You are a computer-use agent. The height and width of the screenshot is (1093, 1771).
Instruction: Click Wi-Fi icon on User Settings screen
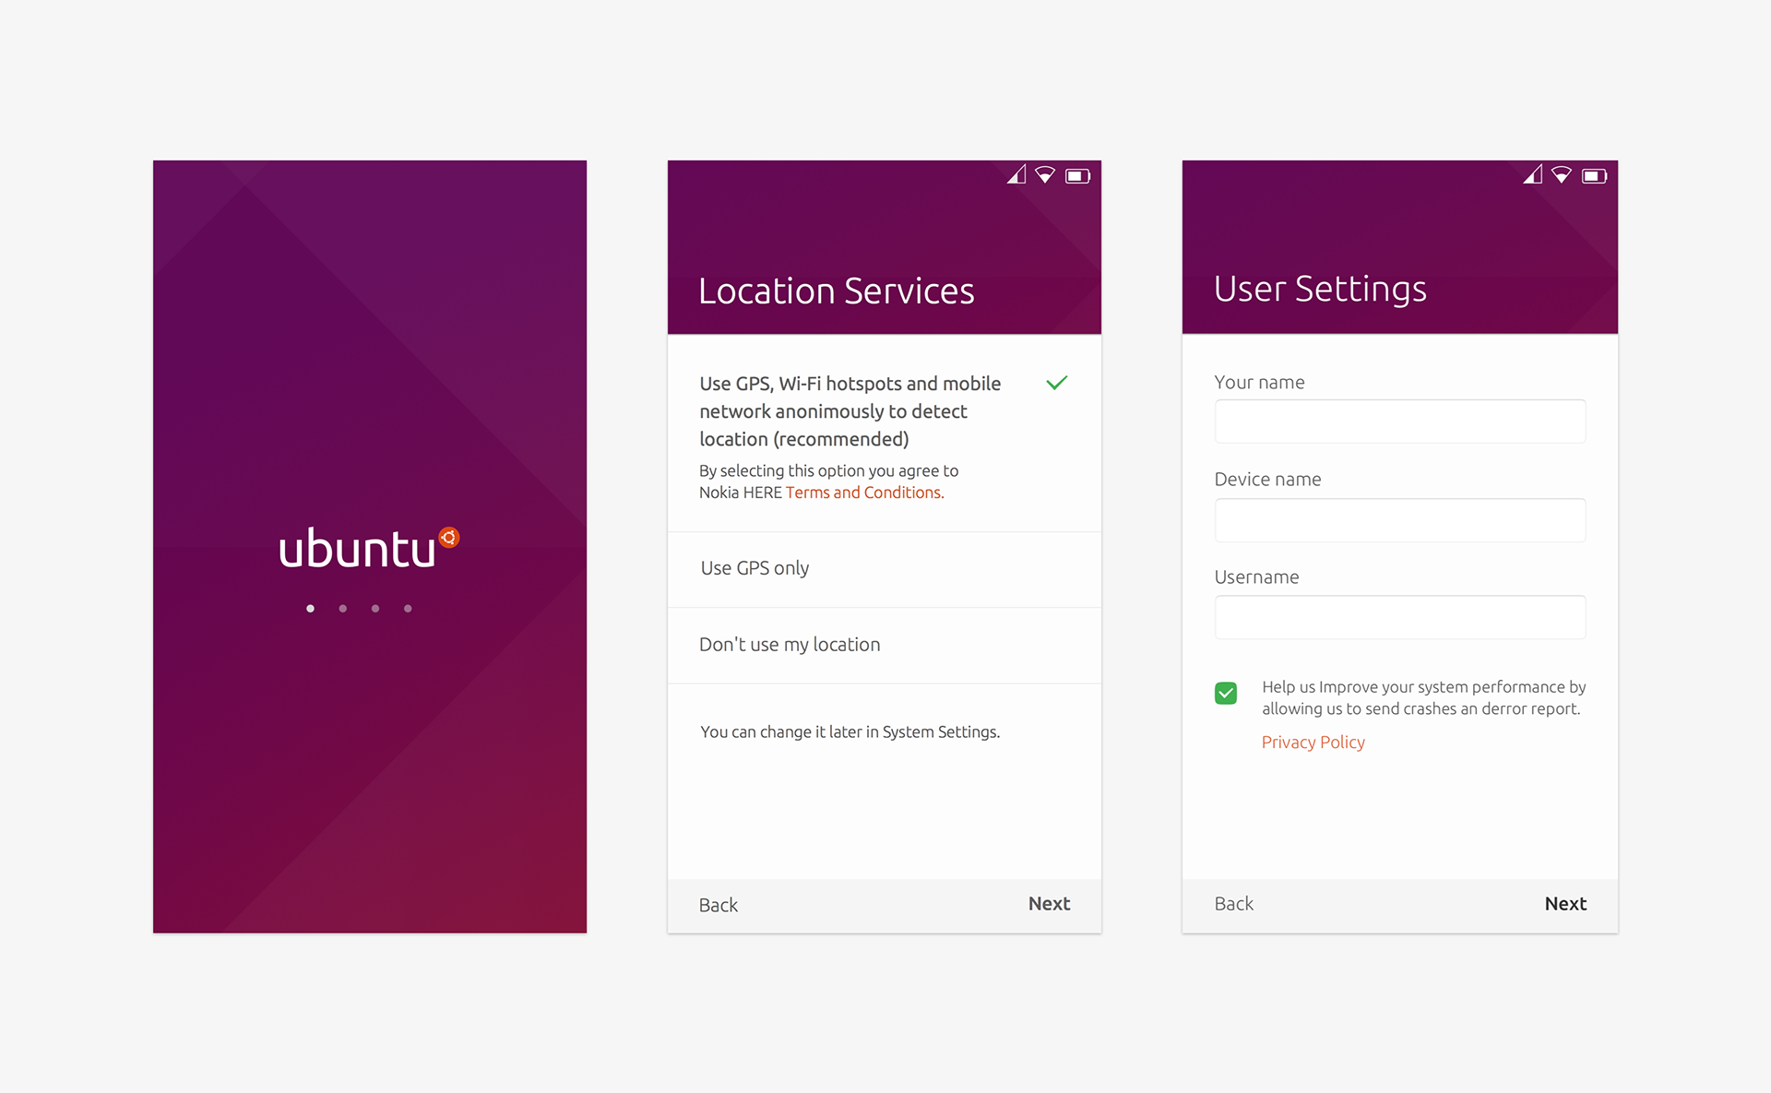click(1561, 175)
